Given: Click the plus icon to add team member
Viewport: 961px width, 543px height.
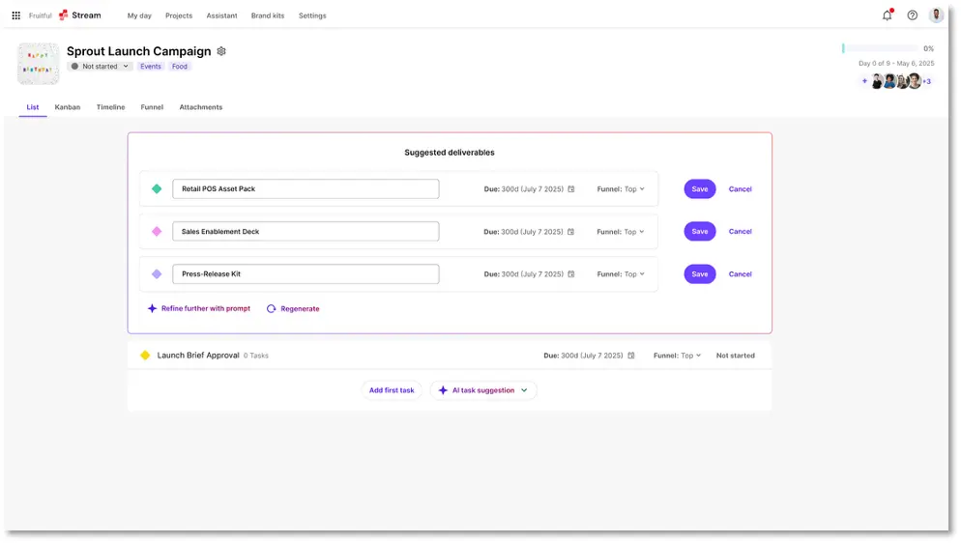Looking at the screenshot, I should click(x=864, y=81).
